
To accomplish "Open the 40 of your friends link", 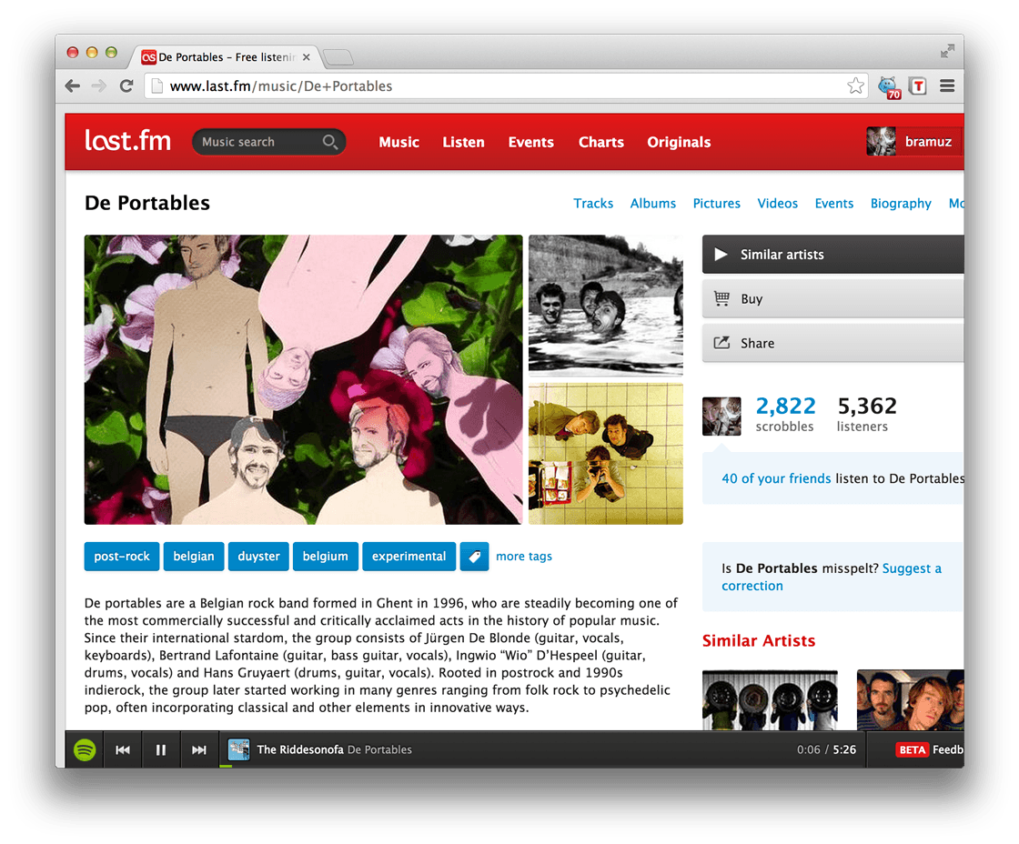I will (776, 478).
